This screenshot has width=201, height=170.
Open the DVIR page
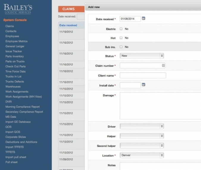[8, 102]
